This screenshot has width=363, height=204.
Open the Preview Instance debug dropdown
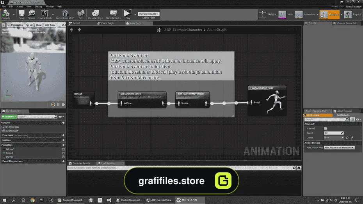click(x=149, y=14)
